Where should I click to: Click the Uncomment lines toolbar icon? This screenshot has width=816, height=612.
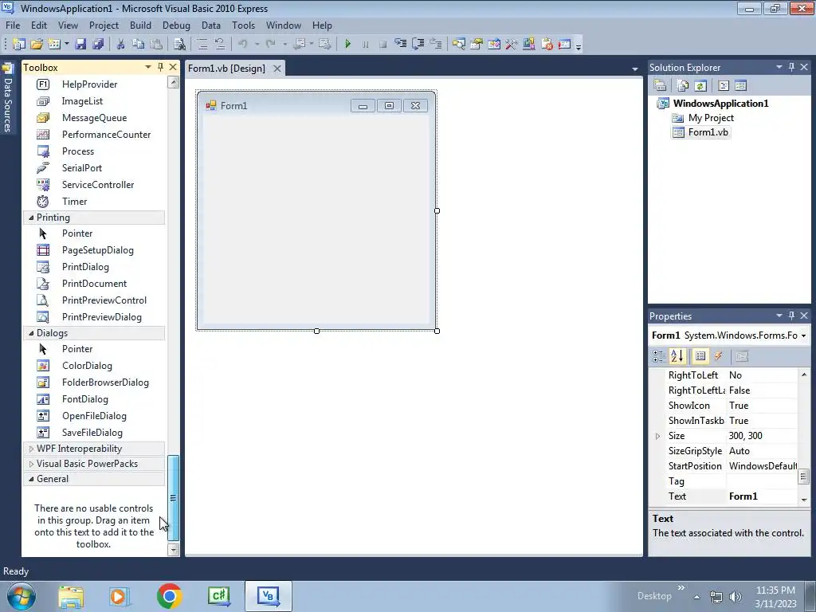pyautogui.click(x=220, y=45)
